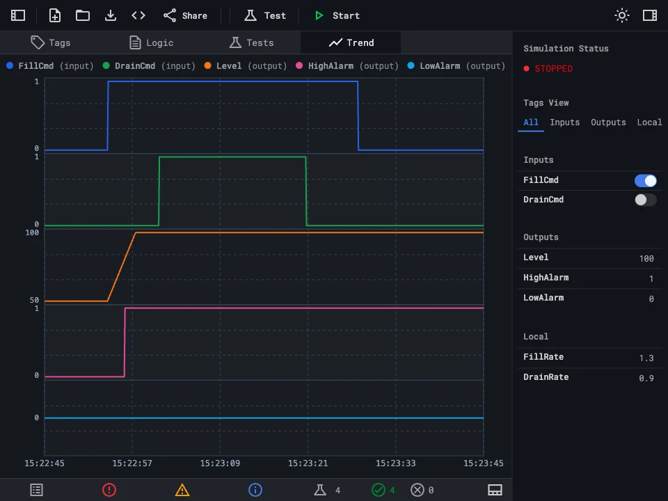
Task: Click the download/export icon in the toolbar
Action: [x=110, y=15]
